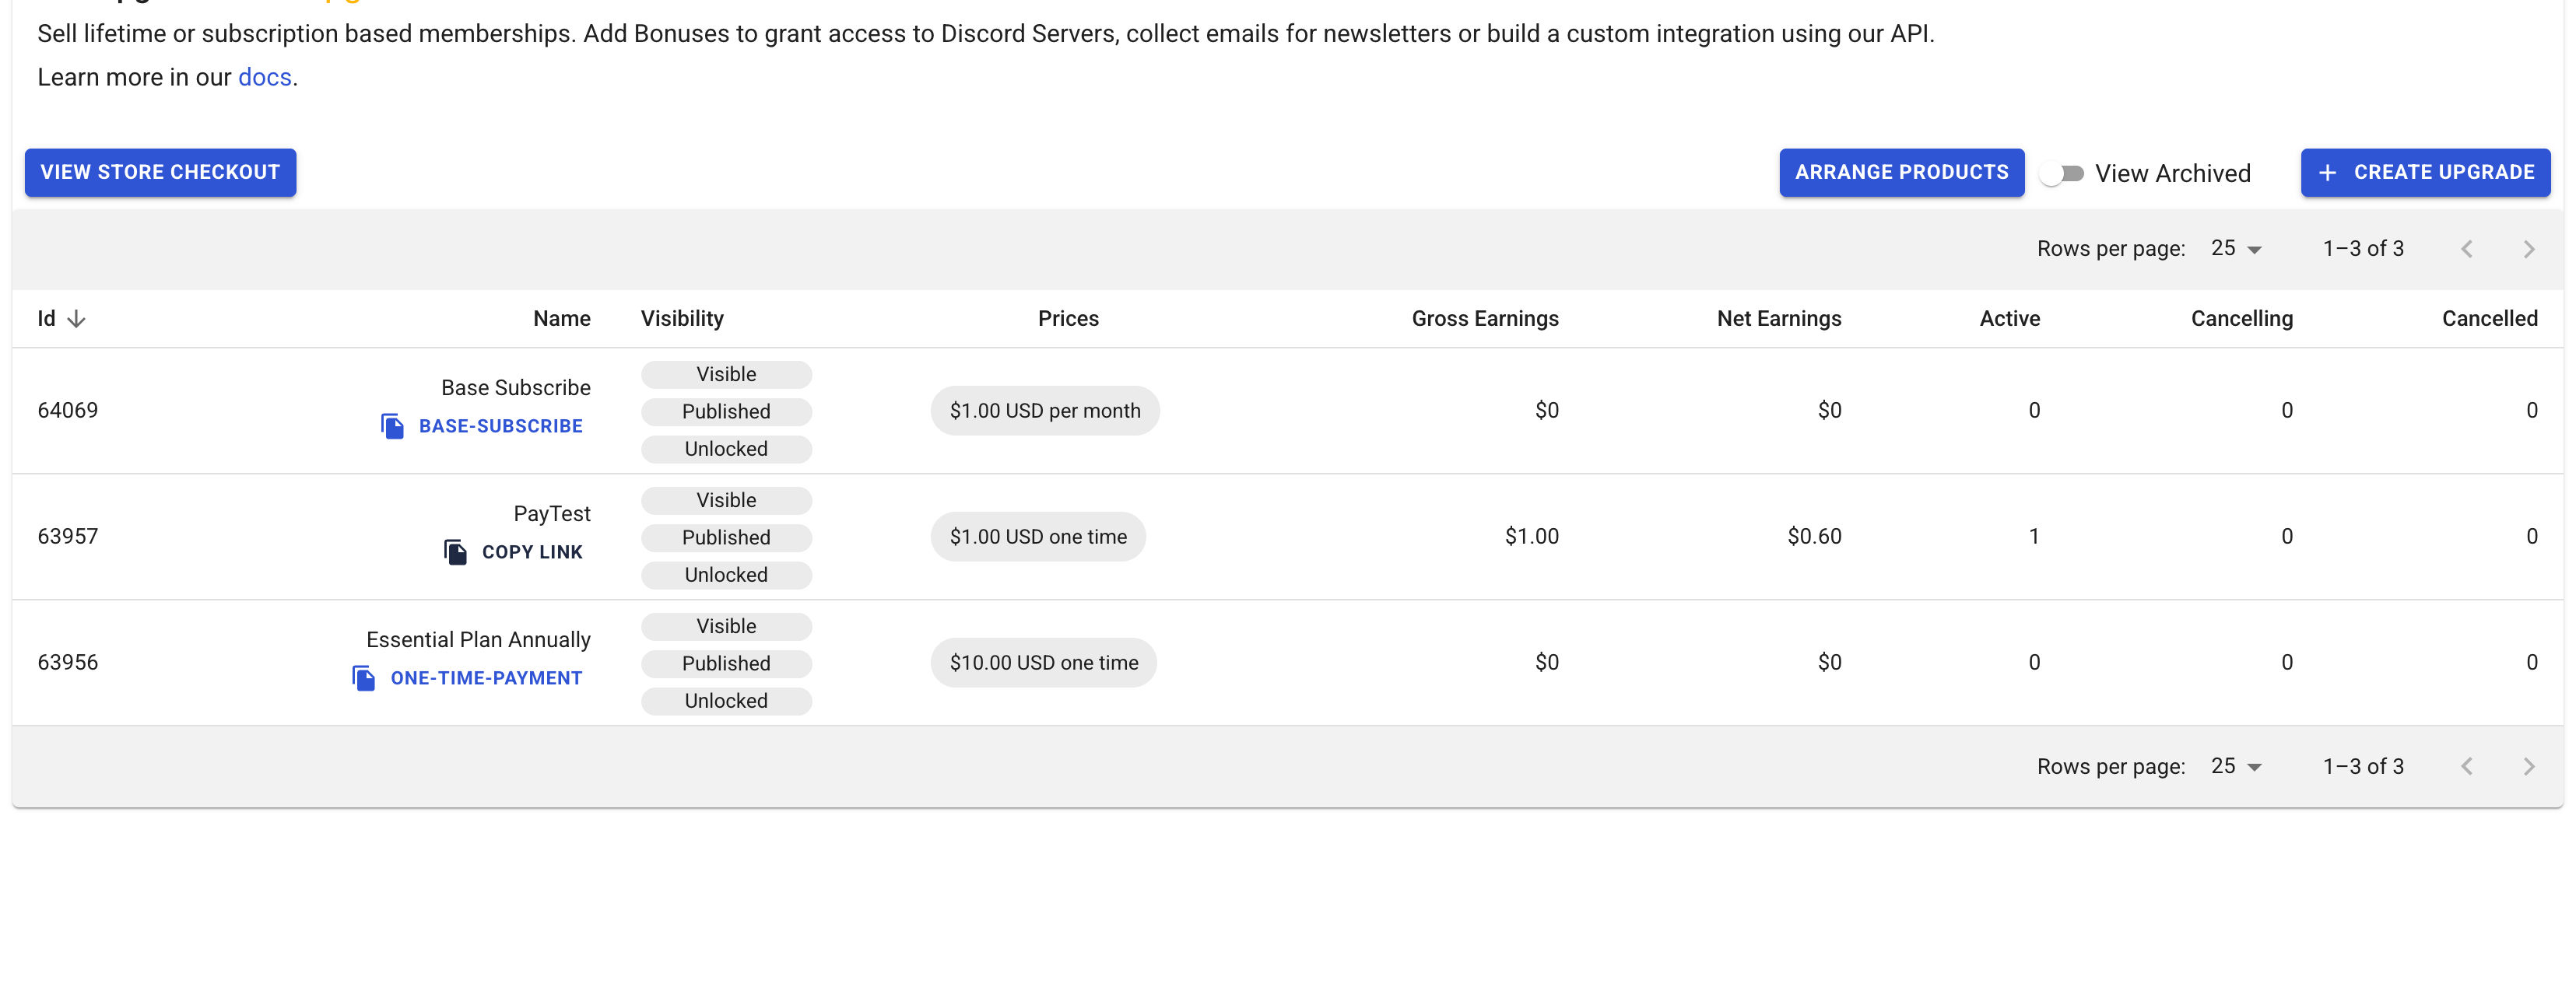Viewport: 2576px width, 994px height.
Task: Click previous page arrow in bottom pagination
Action: [x=2466, y=766]
